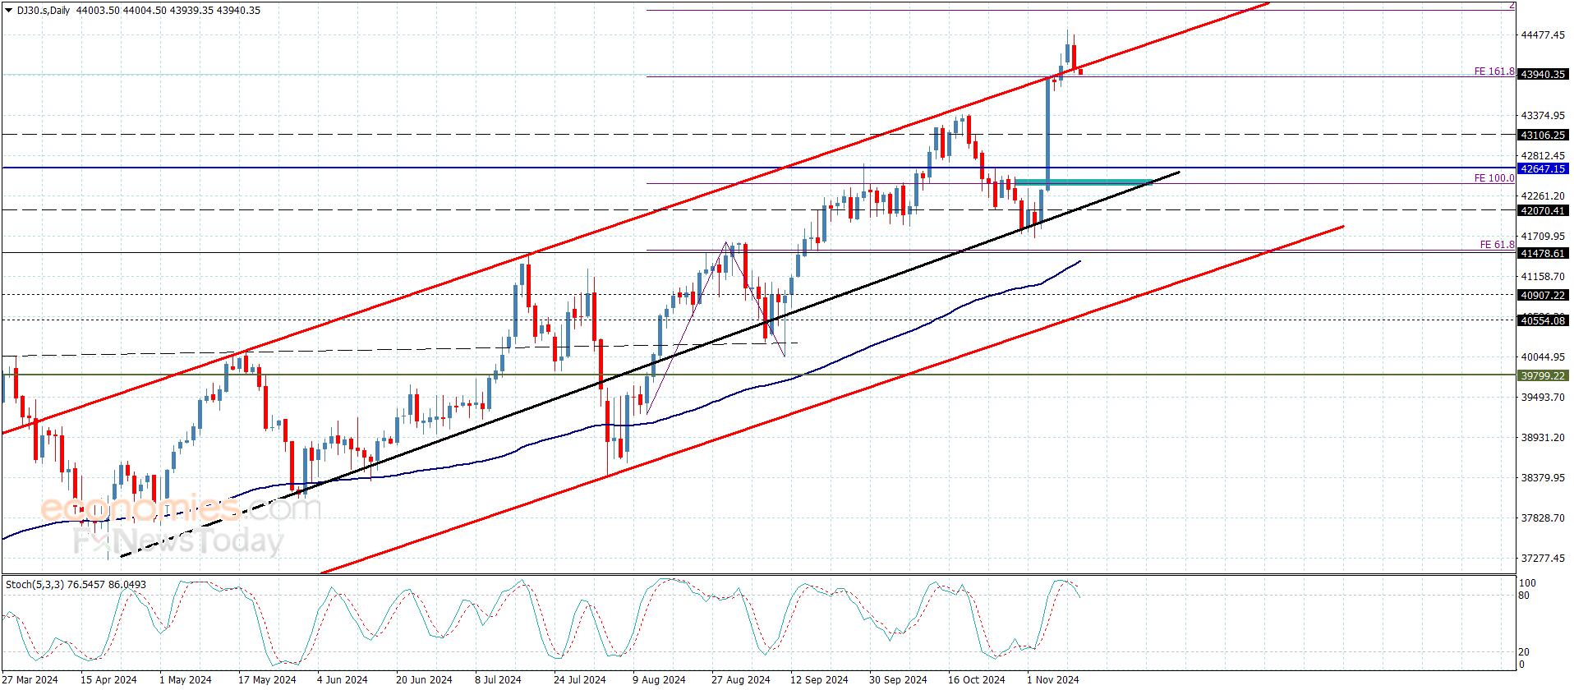Click the 12 Sep 2024 date label
This screenshot has width=1574, height=690.
click(819, 680)
